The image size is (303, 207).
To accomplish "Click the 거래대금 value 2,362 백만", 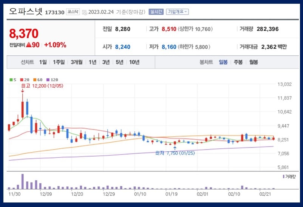I will [x=274, y=47].
